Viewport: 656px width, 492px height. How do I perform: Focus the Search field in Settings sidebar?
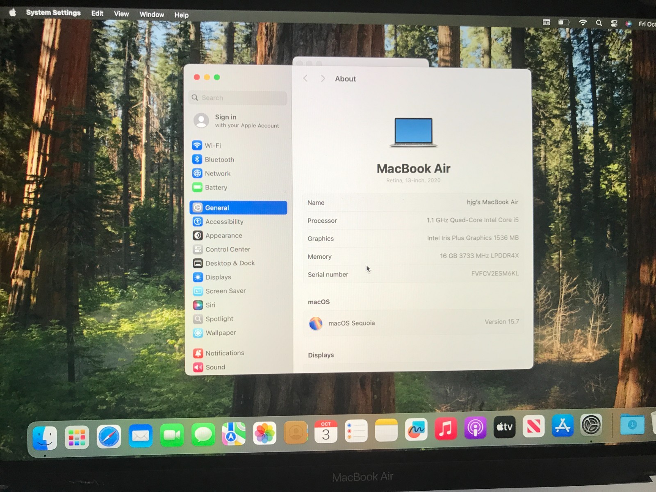(x=238, y=98)
